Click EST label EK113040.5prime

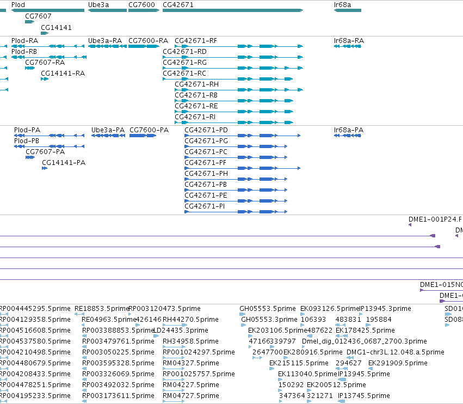[x=308, y=374]
